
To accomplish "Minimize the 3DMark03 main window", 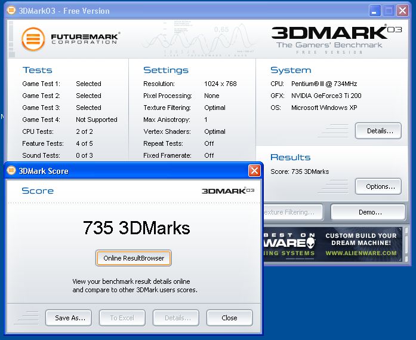I will click(375, 11).
